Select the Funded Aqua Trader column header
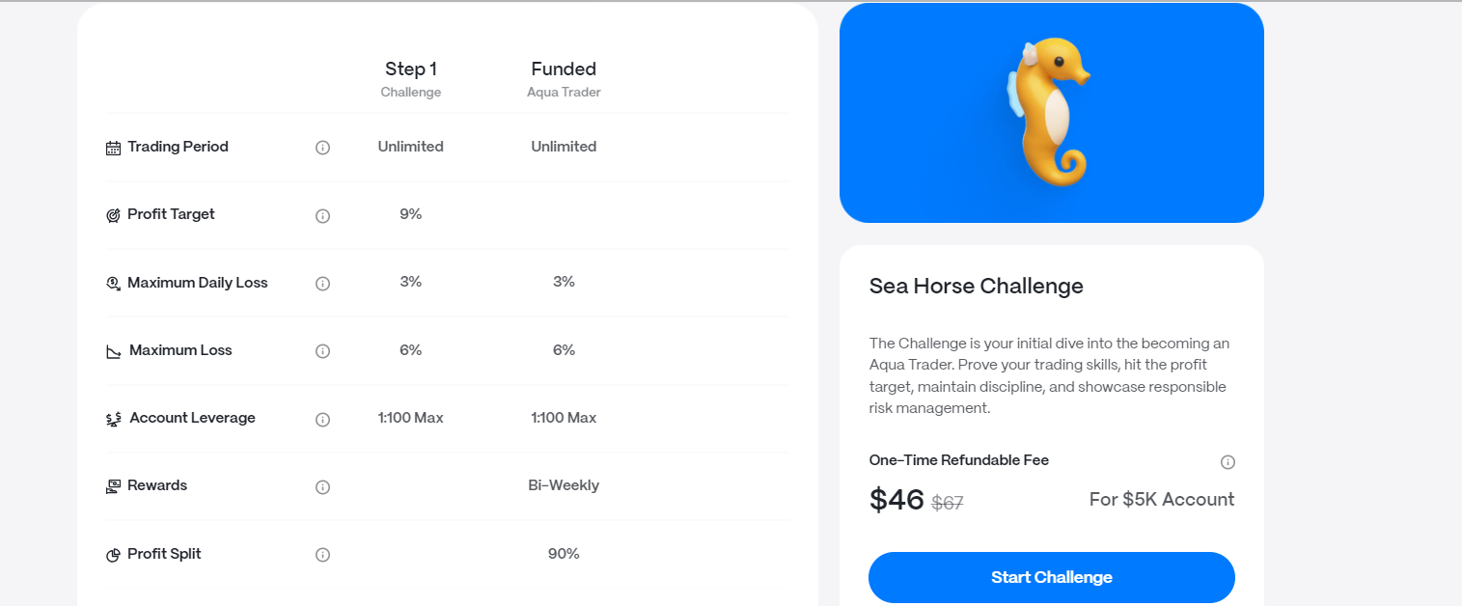The height and width of the screenshot is (606, 1462). 564,78
